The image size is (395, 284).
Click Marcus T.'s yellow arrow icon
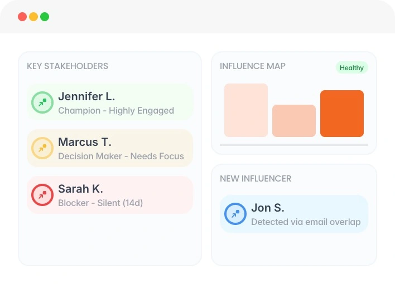pyautogui.click(x=42, y=149)
